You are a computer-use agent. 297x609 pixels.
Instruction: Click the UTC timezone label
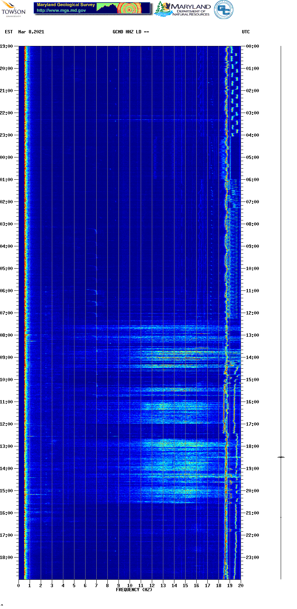pos(246,32)
